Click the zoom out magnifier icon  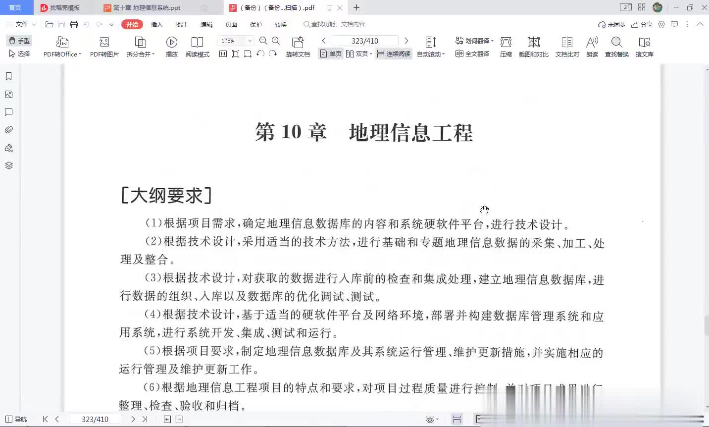pos(263,41)
